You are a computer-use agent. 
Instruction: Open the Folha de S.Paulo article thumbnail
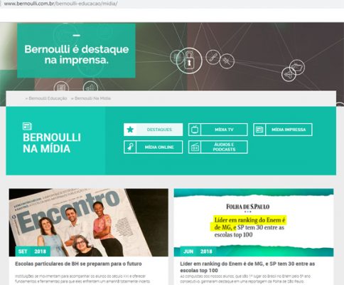(x=254, y=222)
